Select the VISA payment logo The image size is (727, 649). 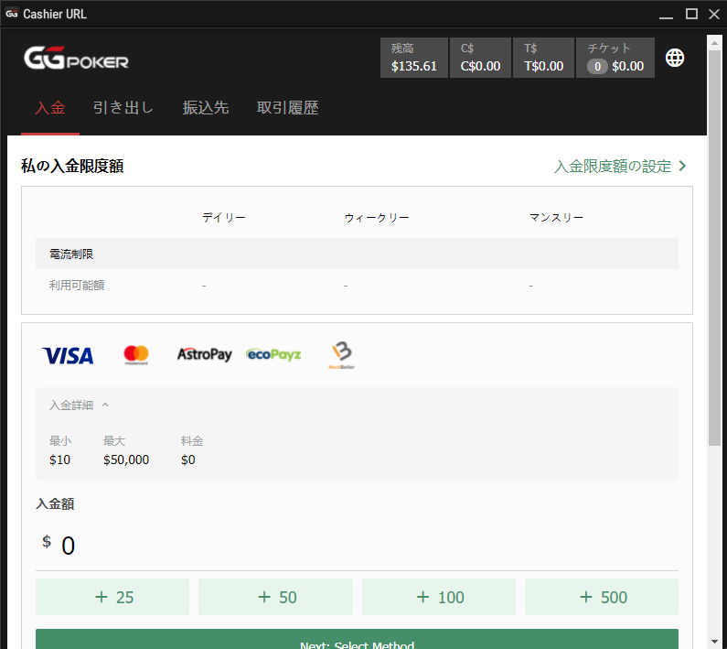(x=68, y=355)
